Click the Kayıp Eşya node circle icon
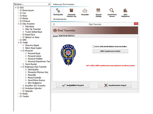The width and height of the screenshot is (153, 114). [x=23, y=34]
